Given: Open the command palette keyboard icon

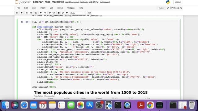Looking at the screenshot, I should [89, 13].
